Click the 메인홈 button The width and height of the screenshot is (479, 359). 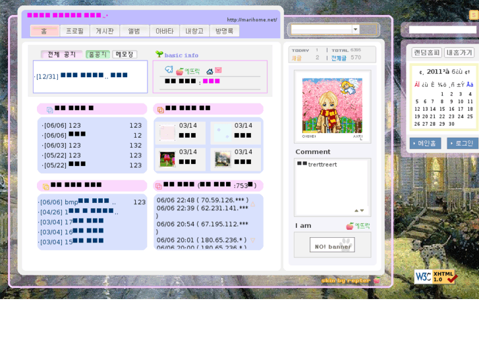(425, 143)
